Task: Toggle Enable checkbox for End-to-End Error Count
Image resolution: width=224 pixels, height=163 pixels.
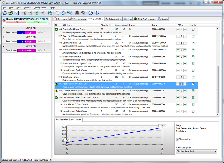Action: click(193, 29)
